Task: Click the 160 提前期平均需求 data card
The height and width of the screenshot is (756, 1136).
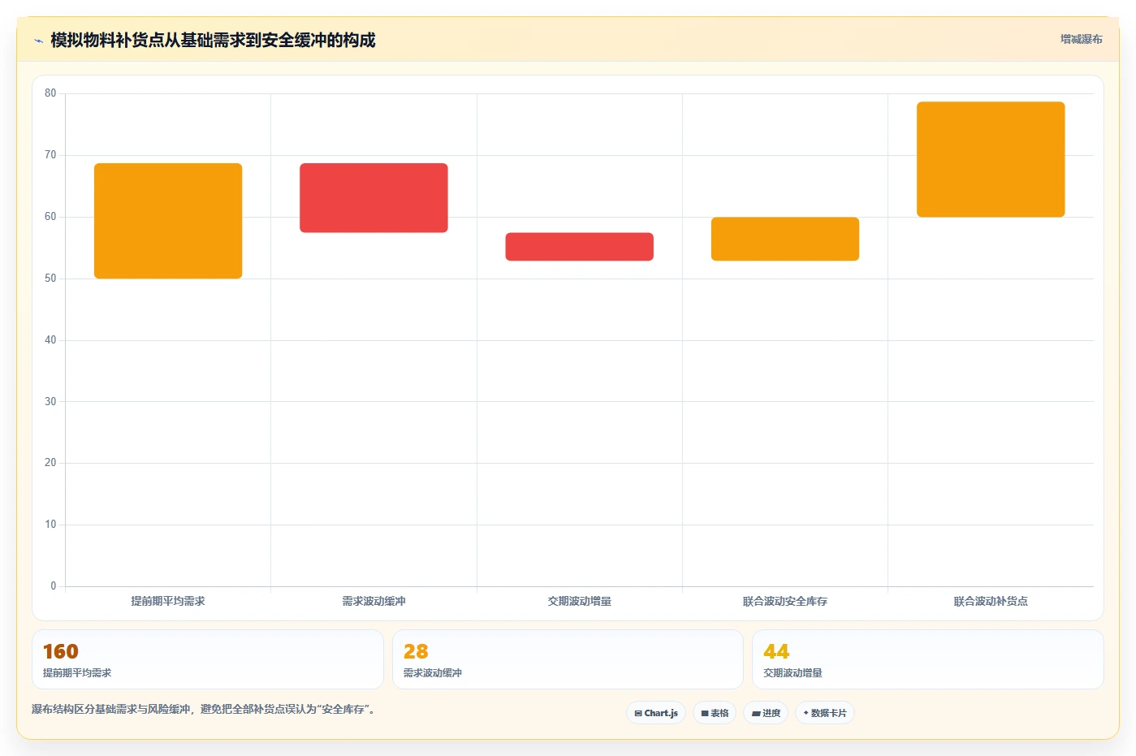Action: point(208,659)
